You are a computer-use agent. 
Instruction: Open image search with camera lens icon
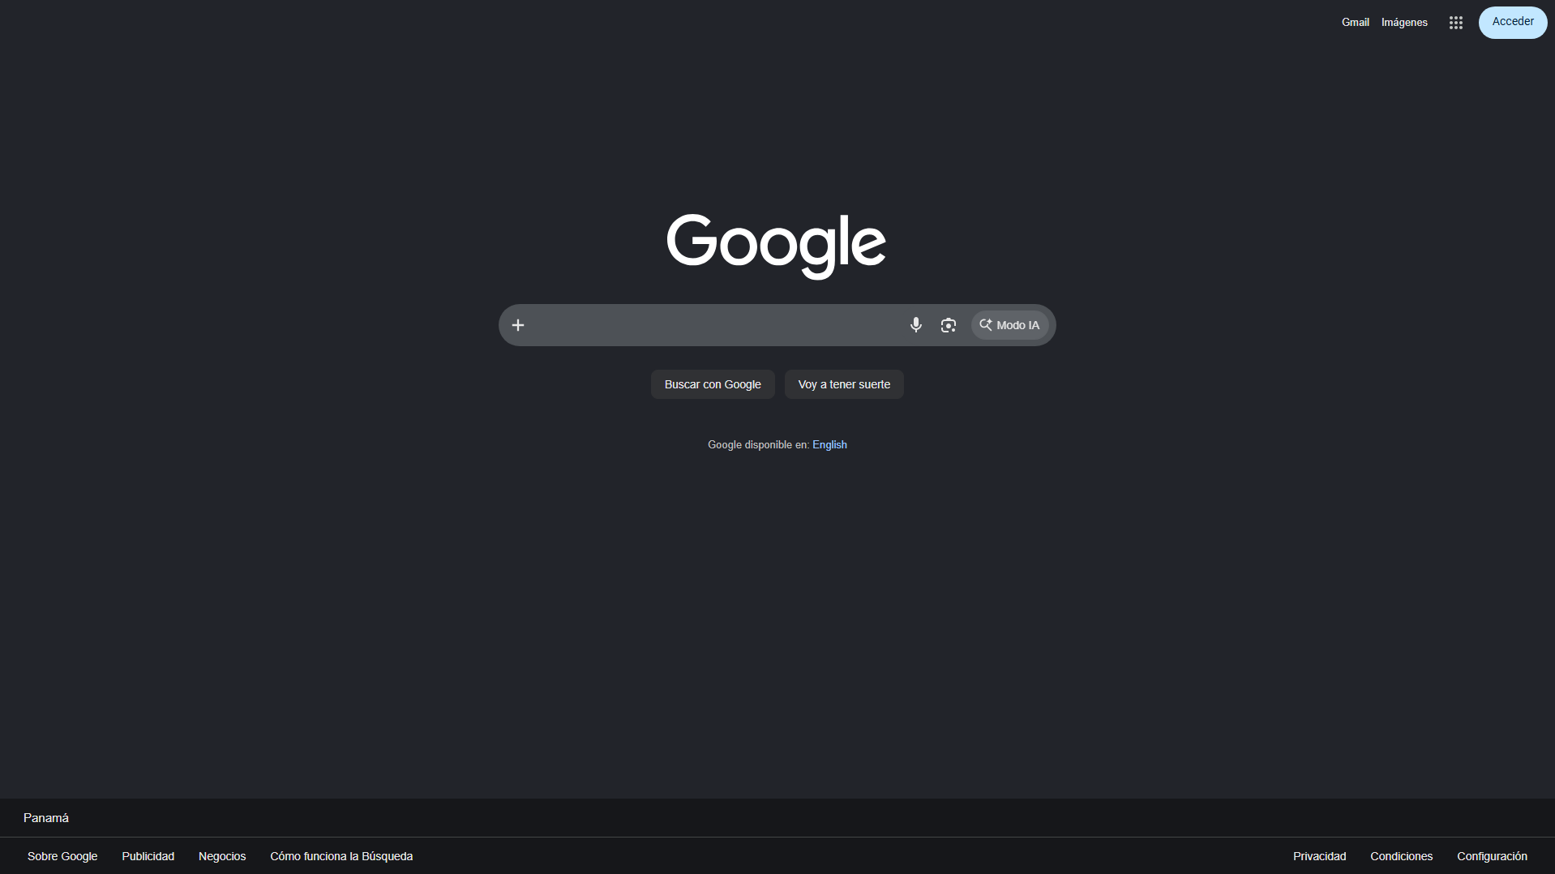pos(948,325)
